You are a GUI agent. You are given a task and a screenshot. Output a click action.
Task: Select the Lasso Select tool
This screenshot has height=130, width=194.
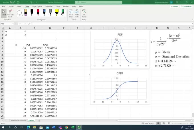click(x=20, y=13)
